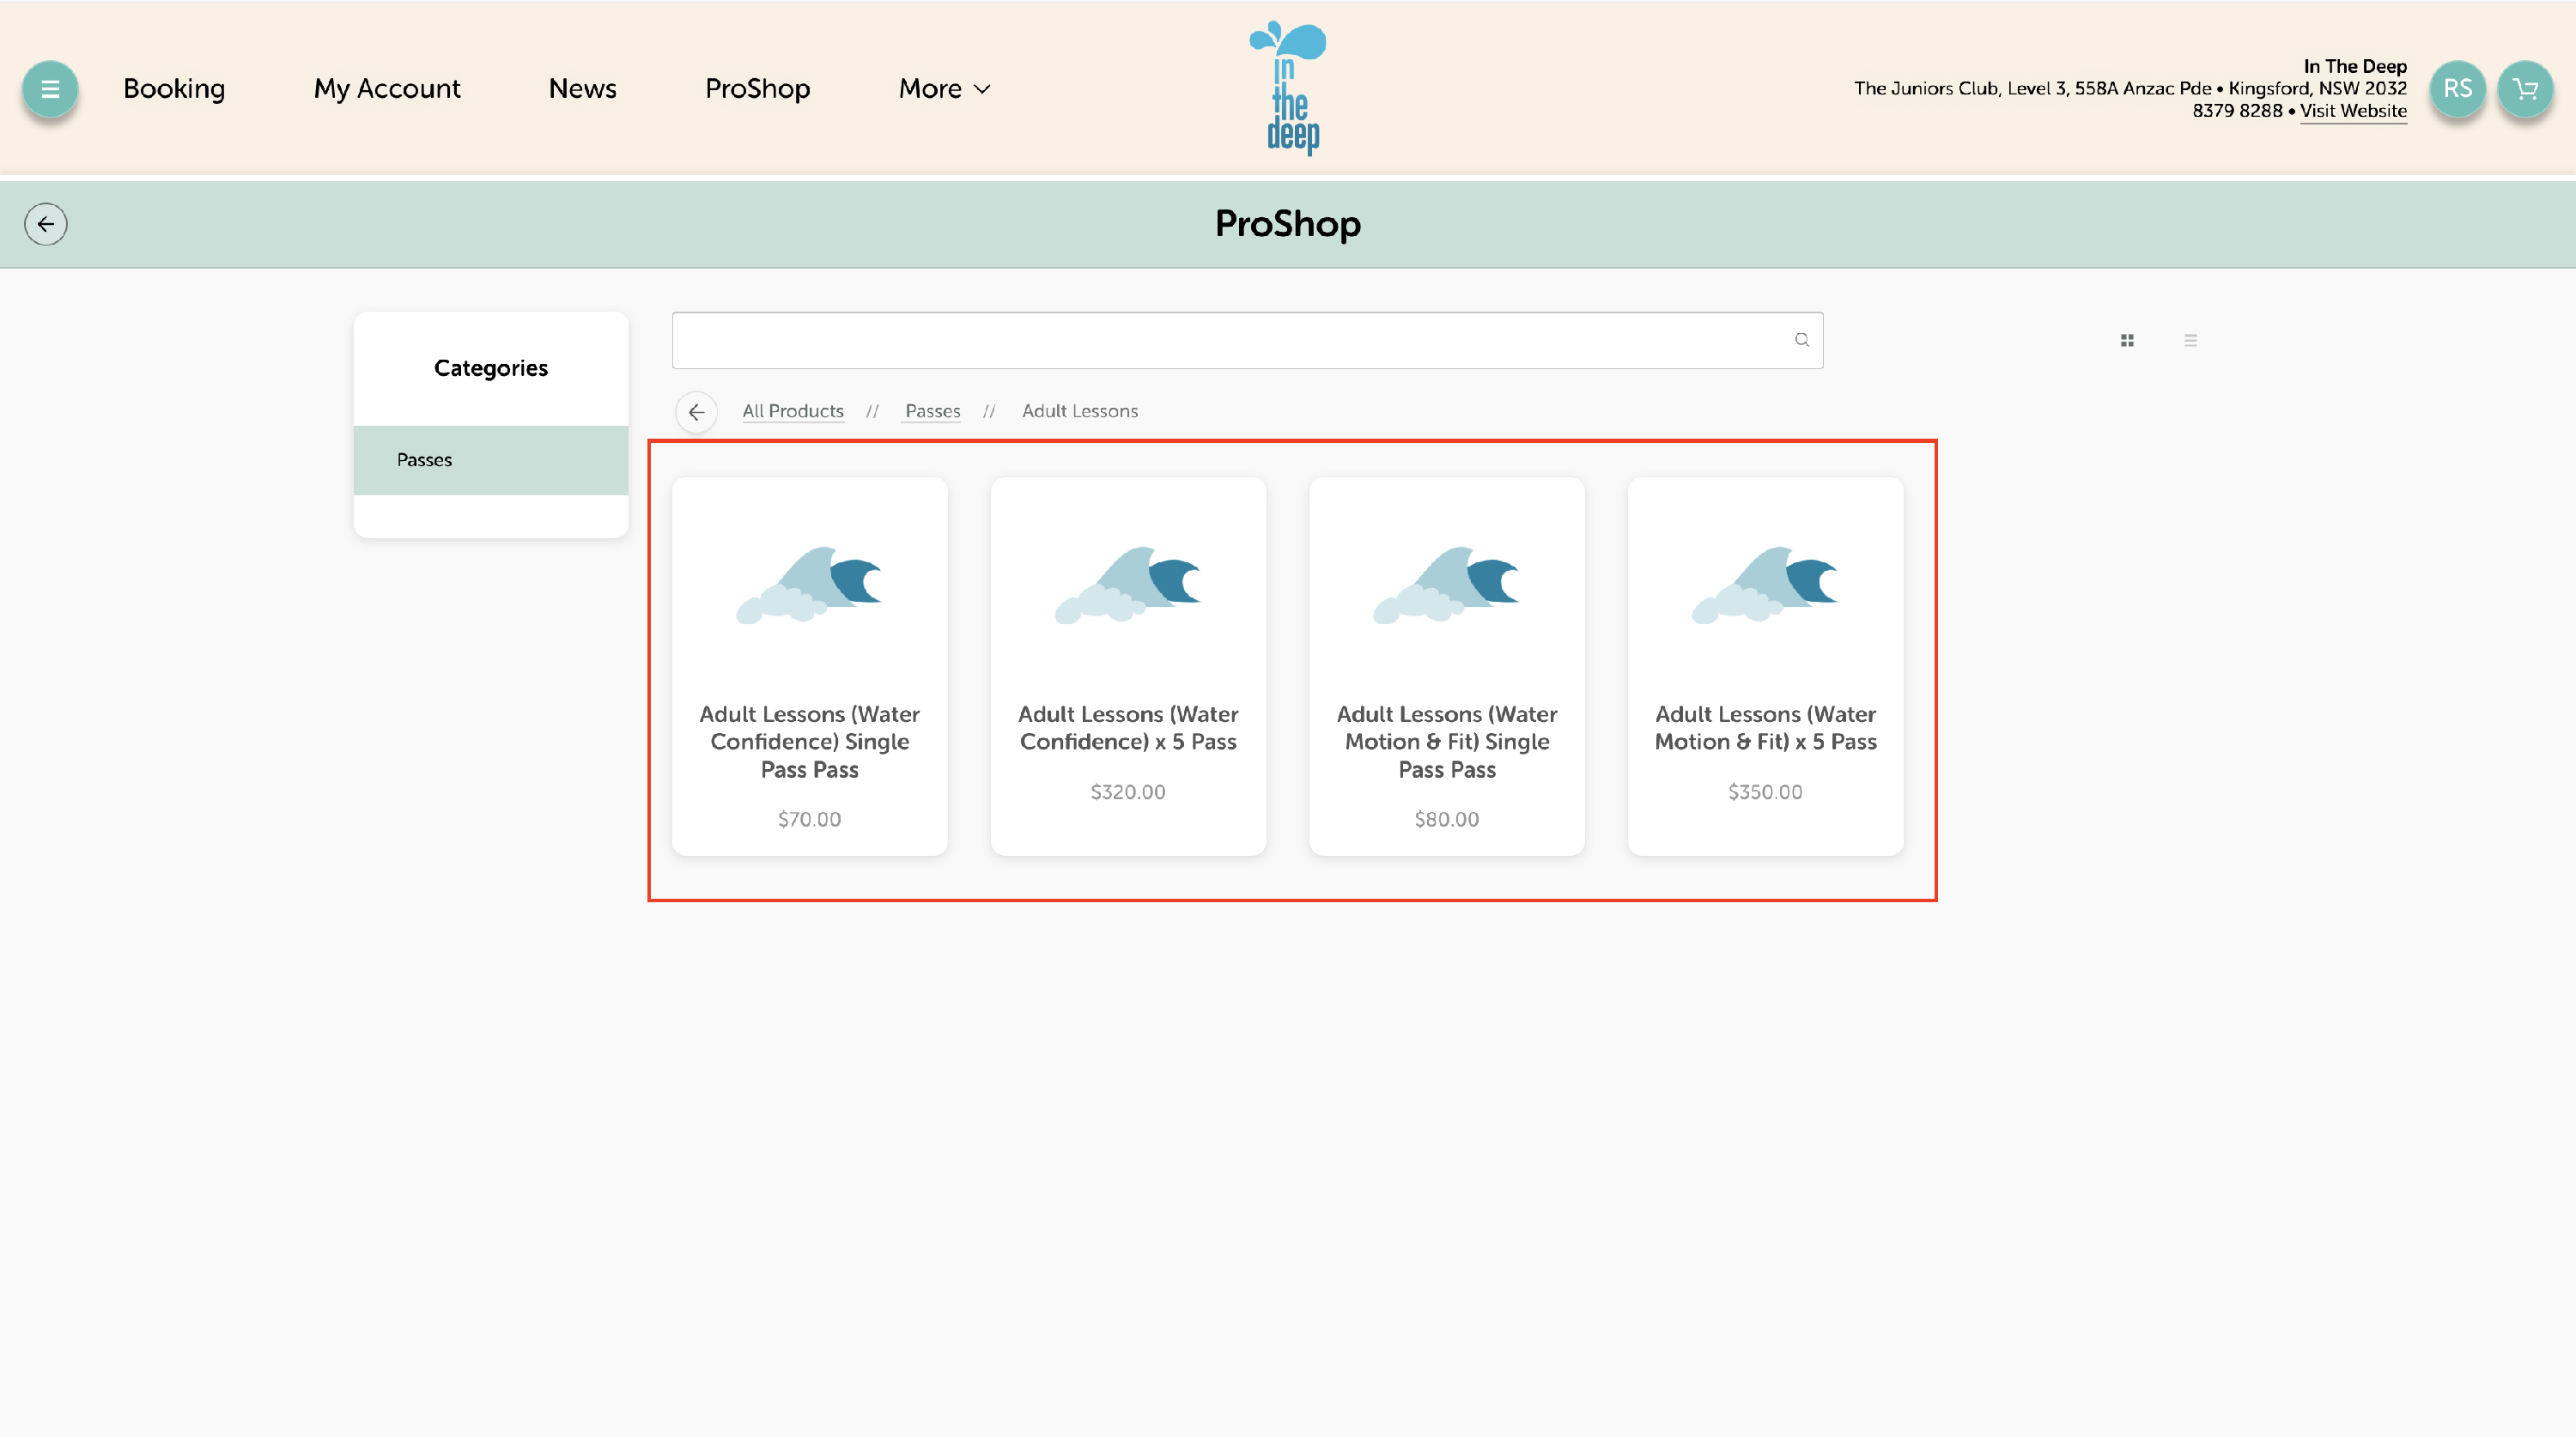Image resolution: width=2576 pixels, height=1437 pixels.
Task: Go to the Booking page
Action: [x=174, y=89]
